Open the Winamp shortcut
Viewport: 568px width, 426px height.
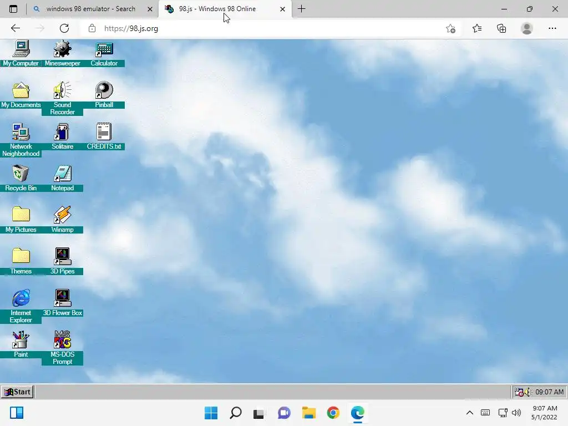click(x=62, y=220)
